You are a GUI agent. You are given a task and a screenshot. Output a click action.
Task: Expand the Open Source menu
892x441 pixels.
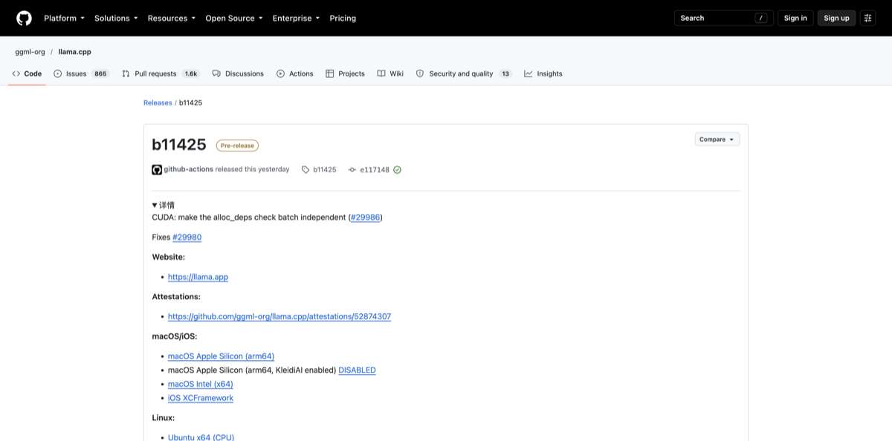234,18
